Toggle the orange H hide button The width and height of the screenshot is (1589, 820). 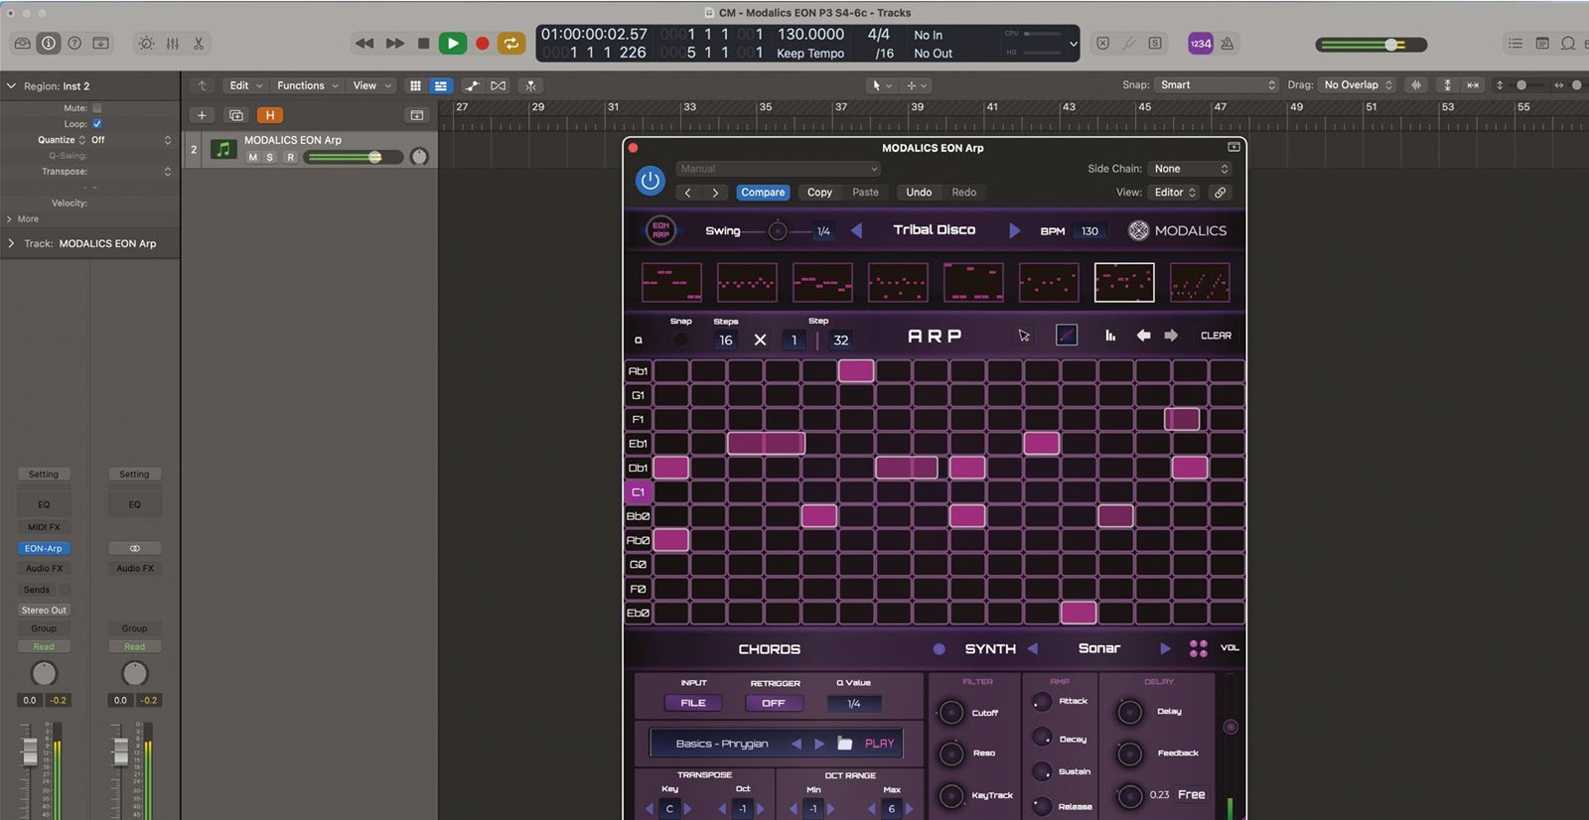pyautogui.click(x=269, y=115)
